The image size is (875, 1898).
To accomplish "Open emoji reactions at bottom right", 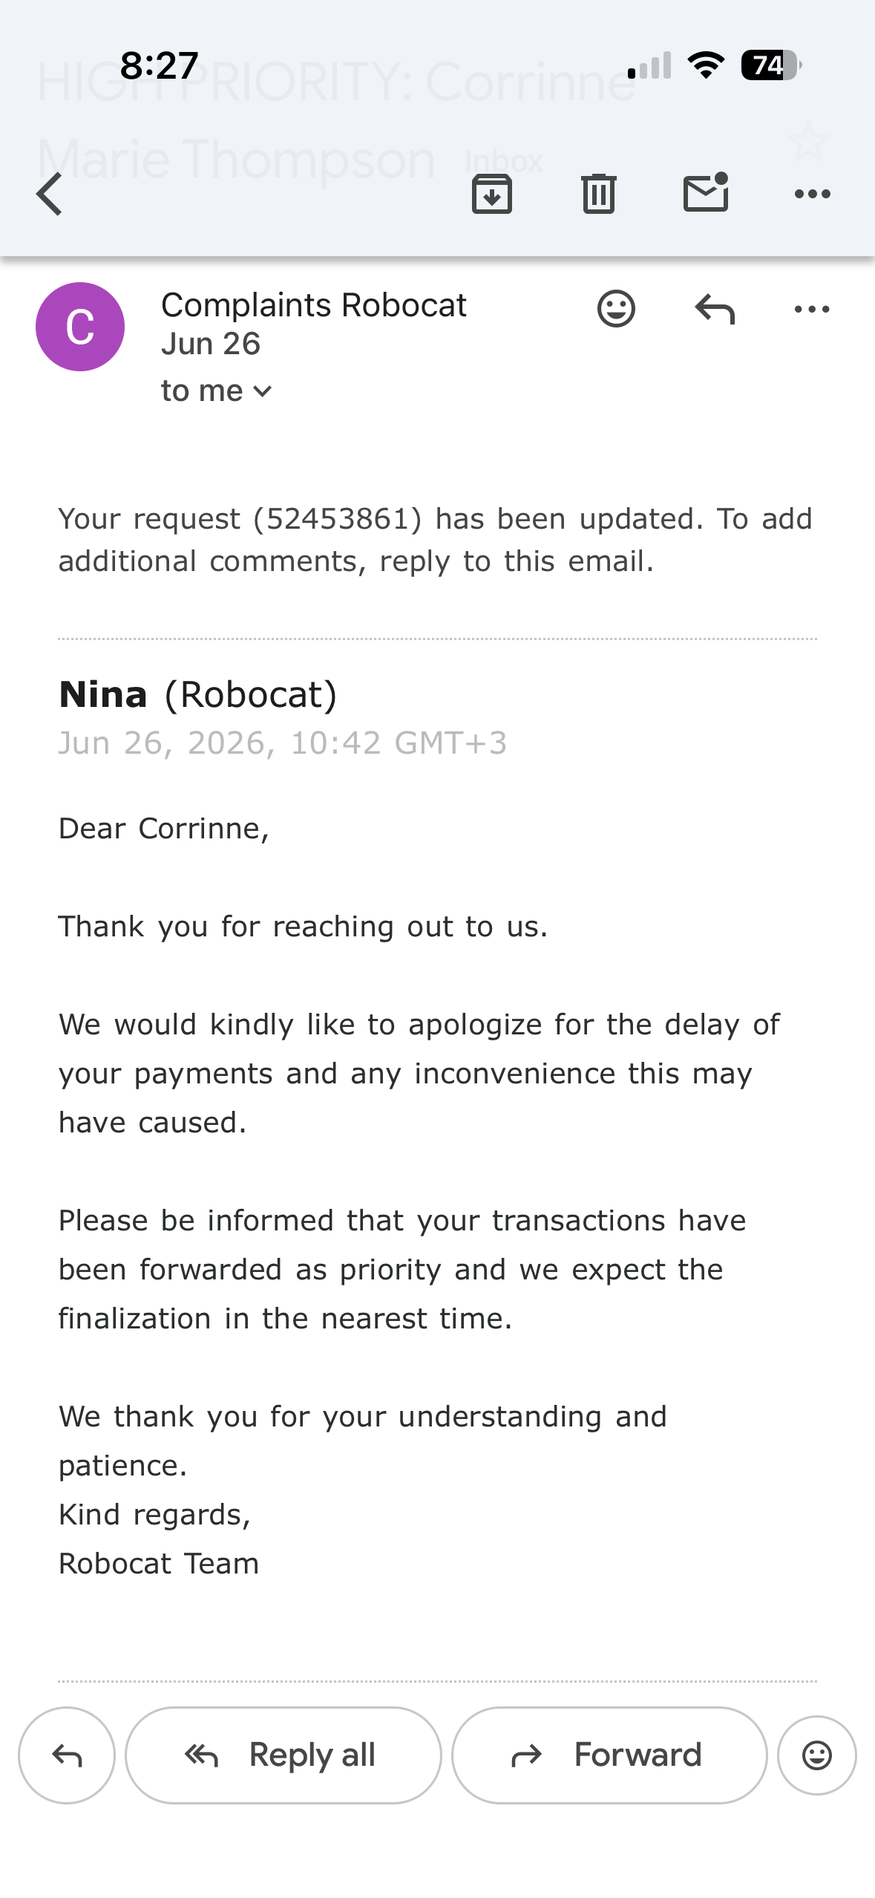I will [x=817, y=1755].
